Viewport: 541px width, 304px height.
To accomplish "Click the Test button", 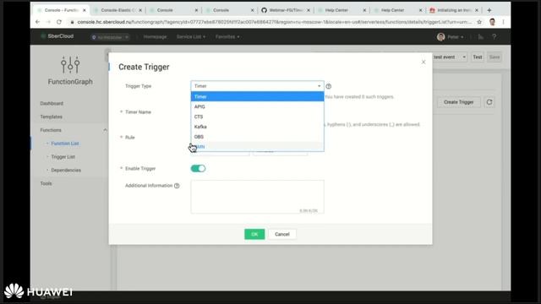I will tap(477, 57).
